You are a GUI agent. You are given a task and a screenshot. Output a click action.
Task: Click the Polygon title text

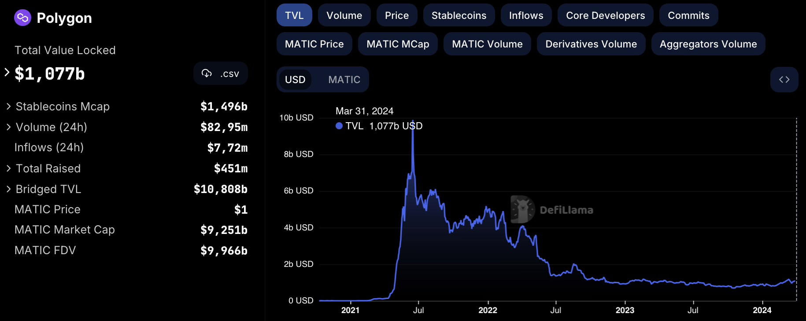pyautogui.click(x=64, y=18)
